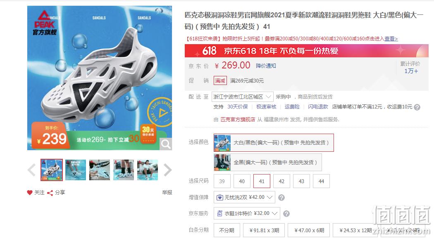Open the 浙江宁波市江北区城区 delivery dropdown

click(243, 97)
